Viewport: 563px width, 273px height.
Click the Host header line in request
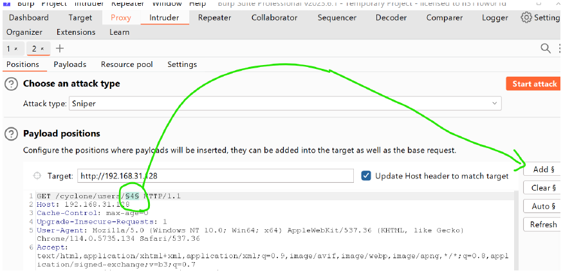(83, 204)
